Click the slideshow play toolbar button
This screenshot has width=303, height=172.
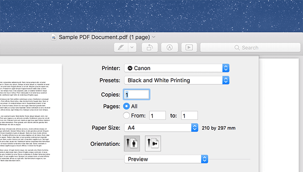189,48
